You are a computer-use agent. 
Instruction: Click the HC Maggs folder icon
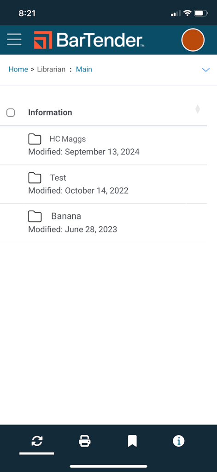tap(35, 139)
